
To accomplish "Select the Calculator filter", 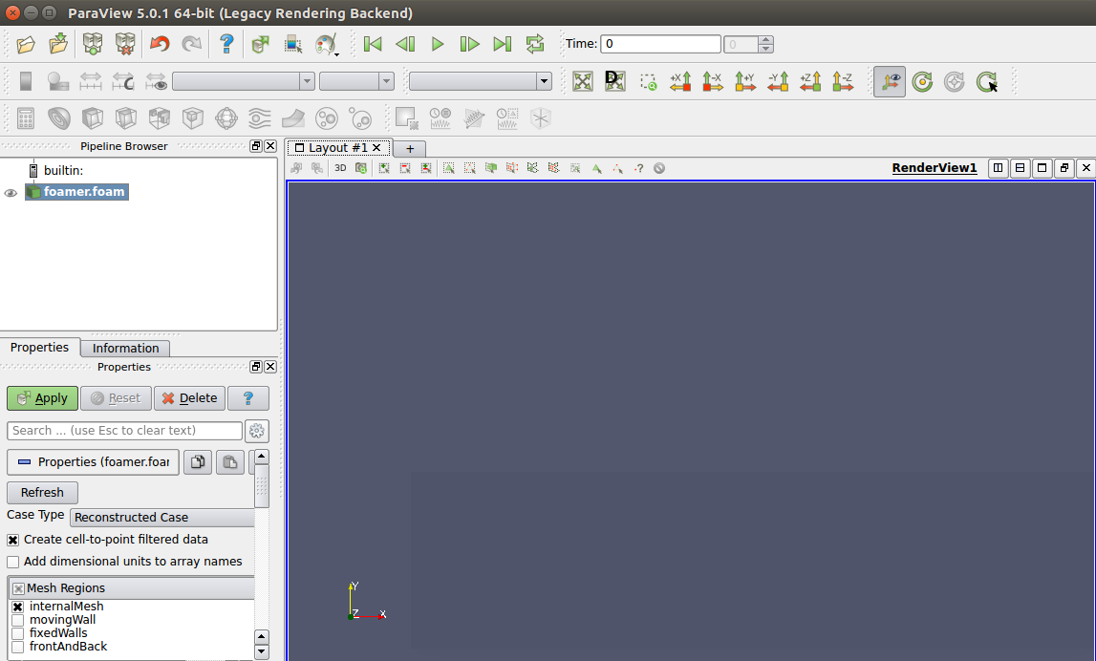I will 25,117.
